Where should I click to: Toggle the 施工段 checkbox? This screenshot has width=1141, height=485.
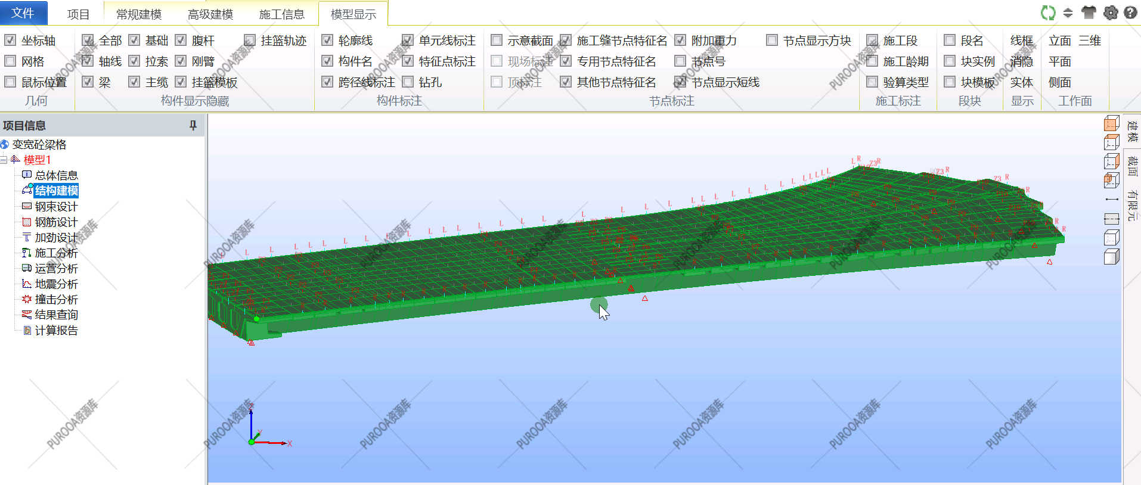click(x=872, y=40)
